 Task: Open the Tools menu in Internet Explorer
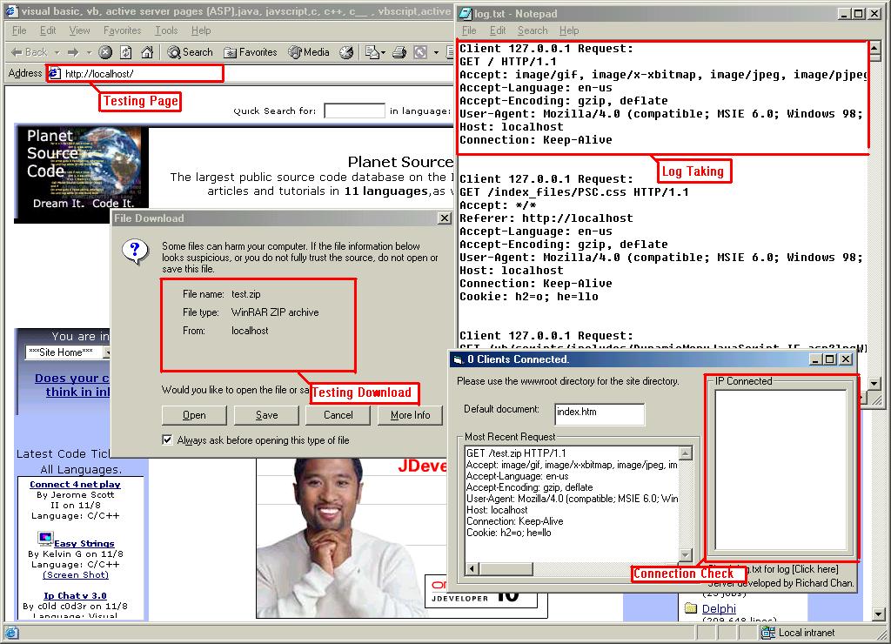pyautogui.click(x=165, y=30)
